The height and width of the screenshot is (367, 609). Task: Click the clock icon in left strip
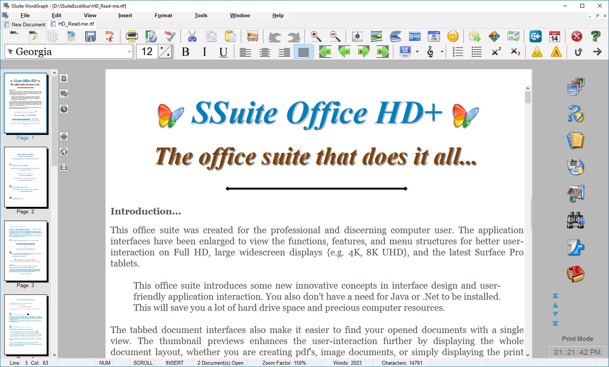click(x=64, y=109)
